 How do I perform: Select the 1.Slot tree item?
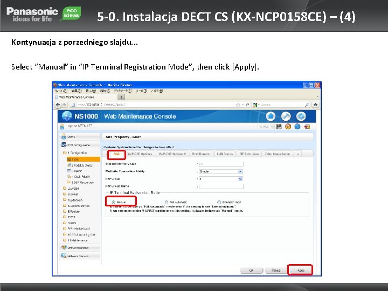pyautogui.click(x=83, y=160)
